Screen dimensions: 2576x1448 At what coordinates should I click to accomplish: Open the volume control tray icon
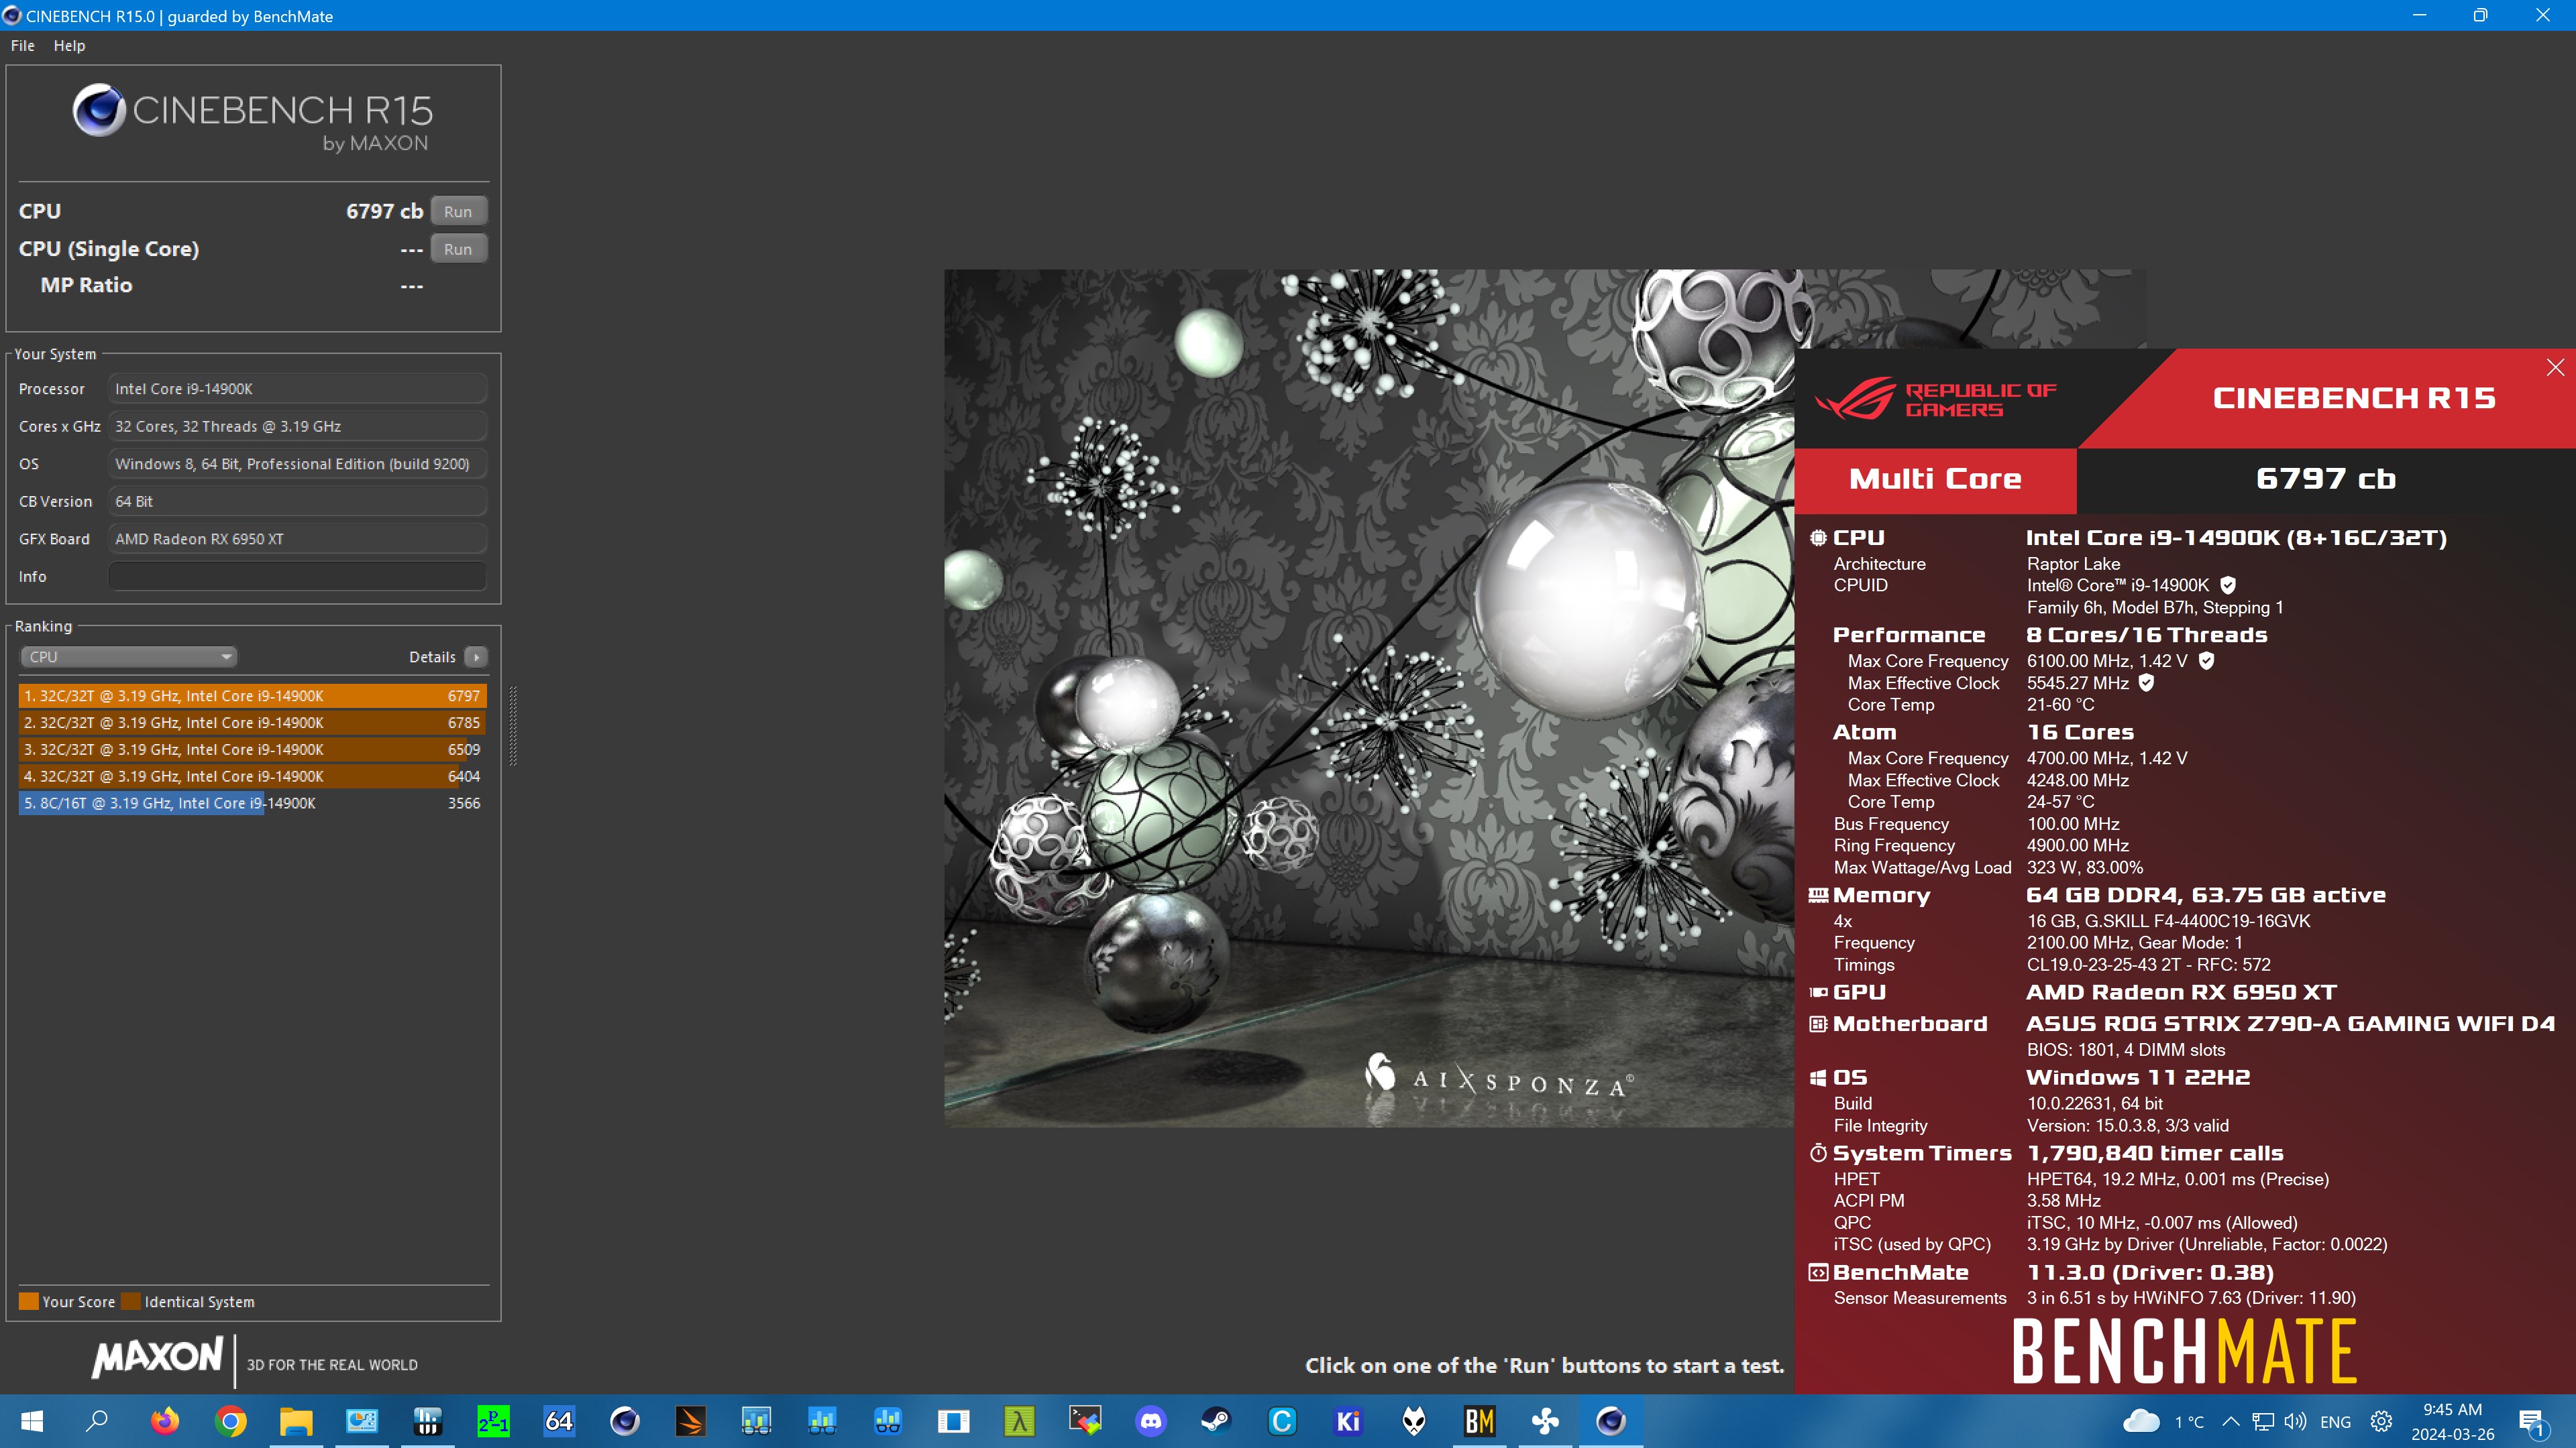tap(2295, 1422)
